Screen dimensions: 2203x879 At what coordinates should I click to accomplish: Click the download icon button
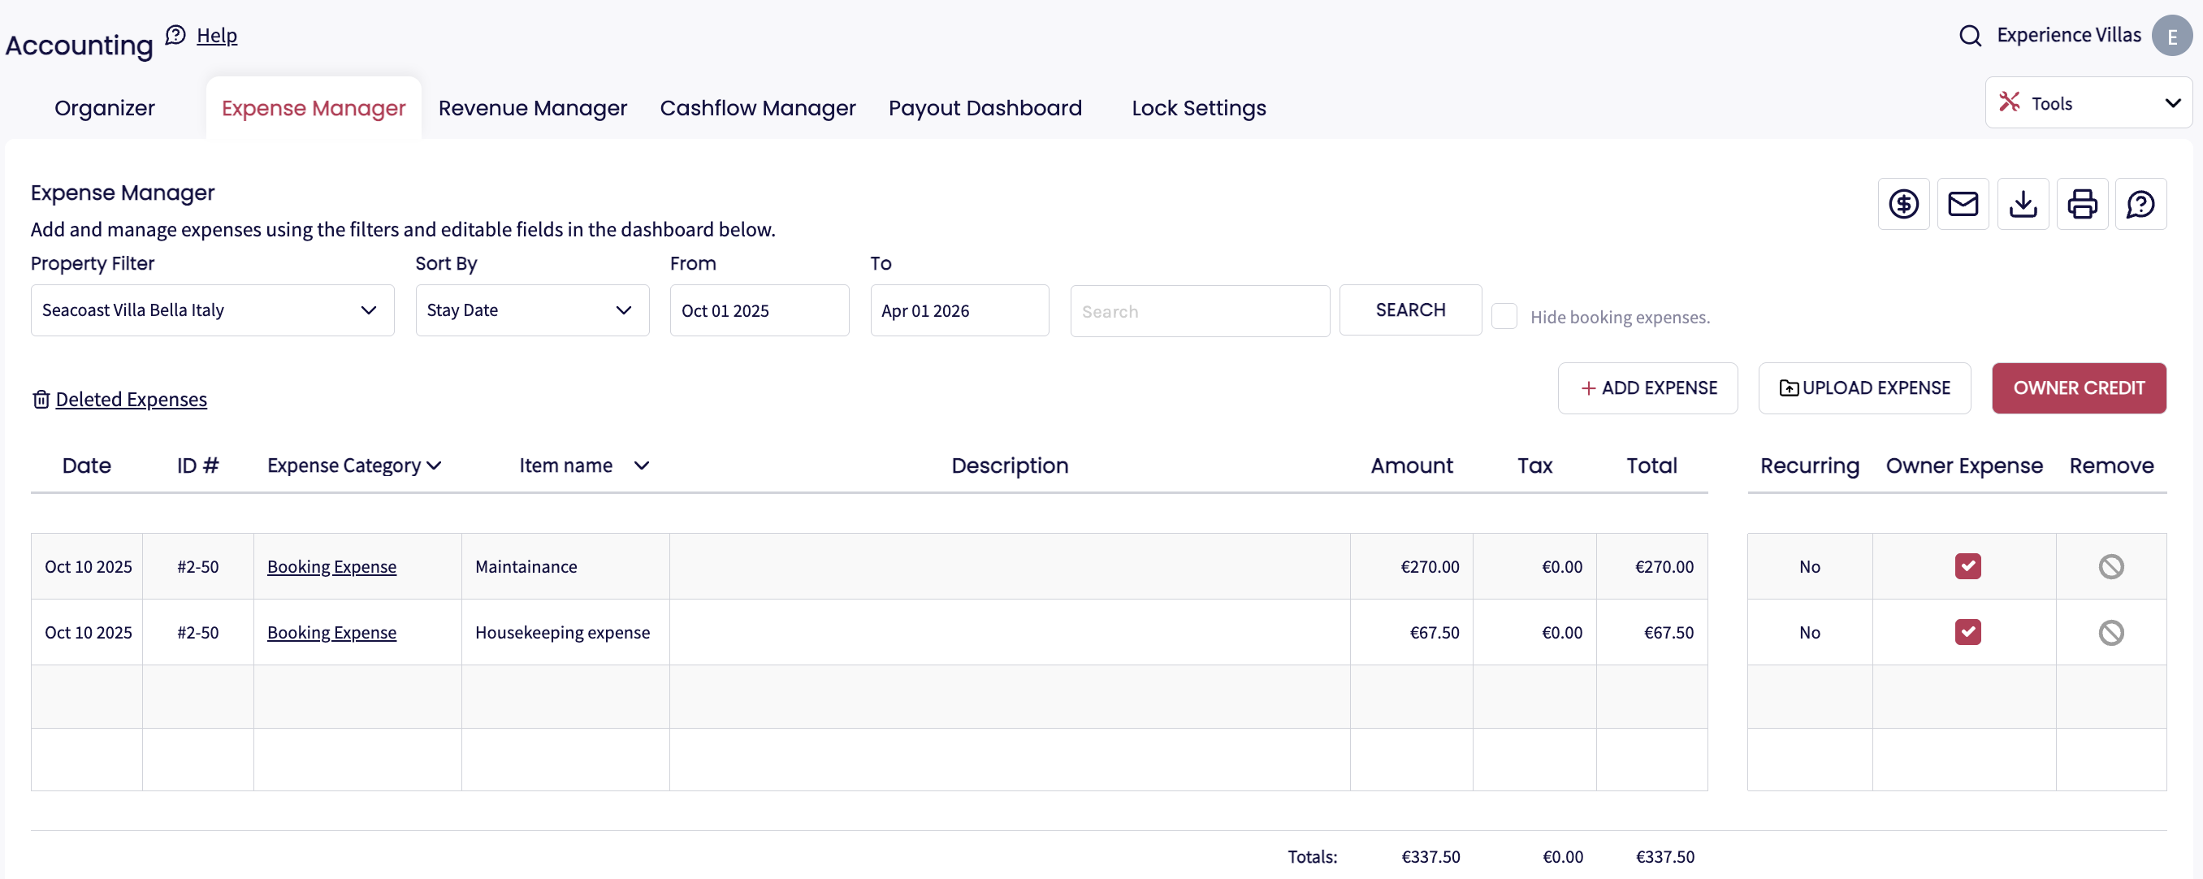click(x=2023, y=204)
